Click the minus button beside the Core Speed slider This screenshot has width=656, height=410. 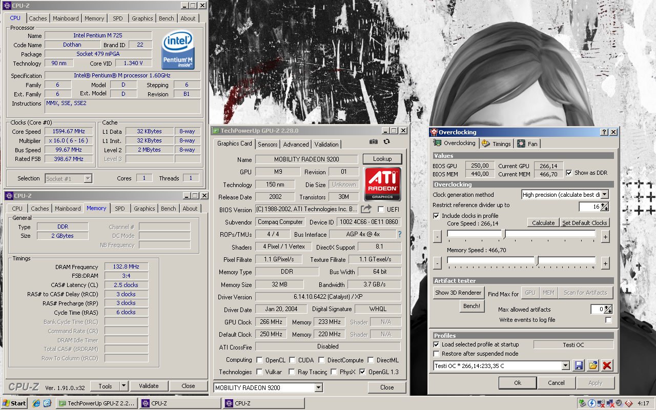coord(437,236)
